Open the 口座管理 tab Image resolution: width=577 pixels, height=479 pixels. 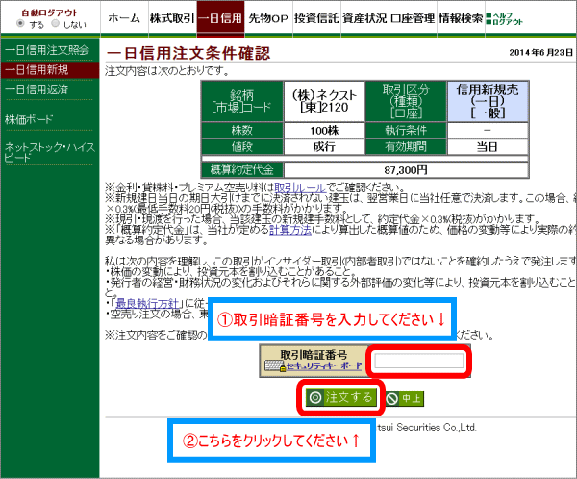(x=413, y=18)
